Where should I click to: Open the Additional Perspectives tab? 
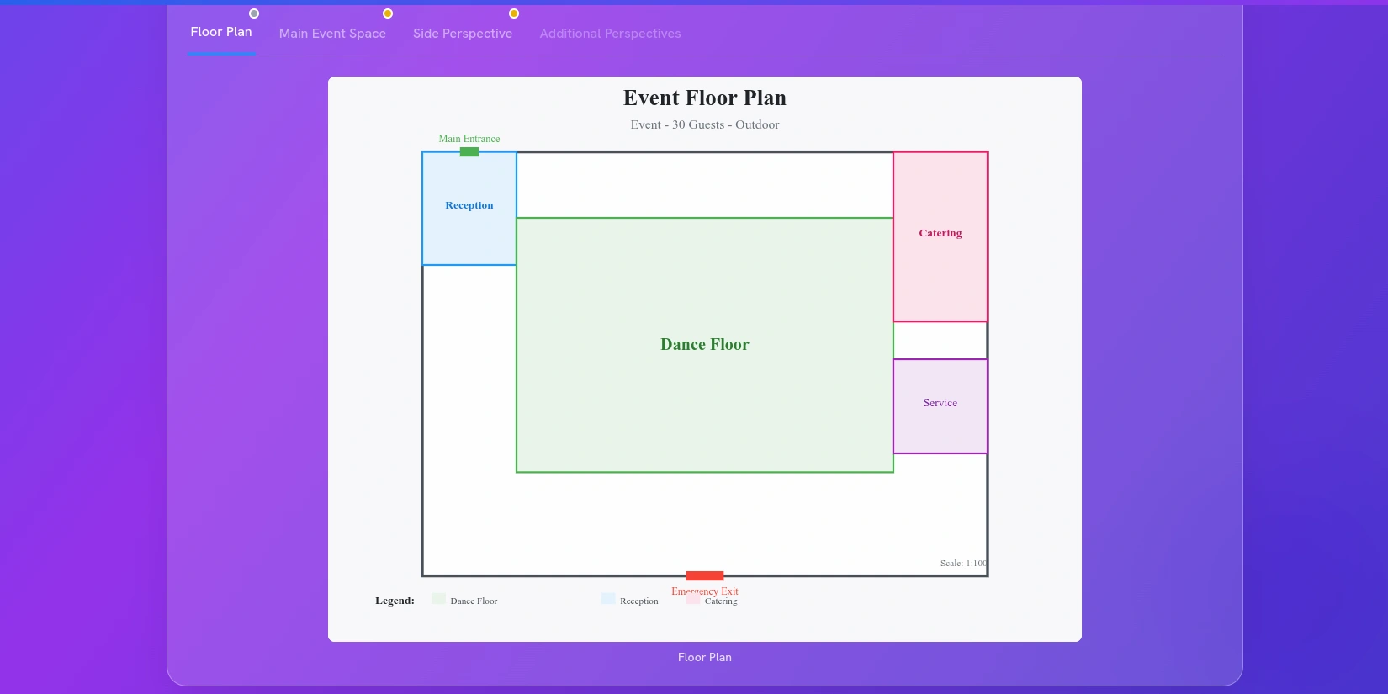(x=610, y=34)
